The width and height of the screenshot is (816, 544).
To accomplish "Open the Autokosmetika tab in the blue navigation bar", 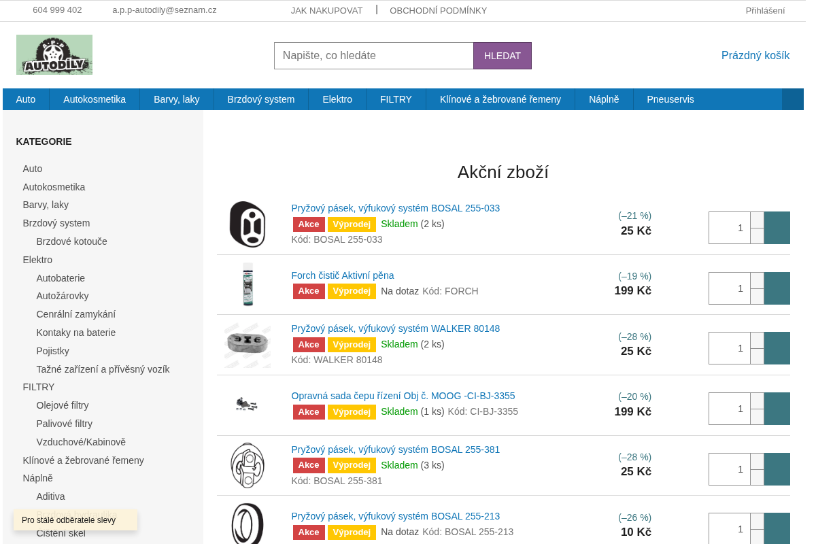I will [95, 99].
